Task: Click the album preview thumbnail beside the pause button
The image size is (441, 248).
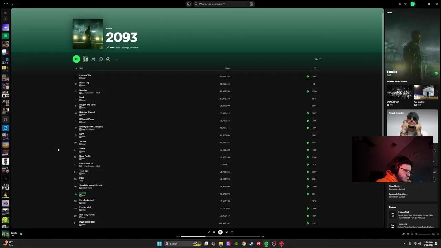Action: pos(85,59)
